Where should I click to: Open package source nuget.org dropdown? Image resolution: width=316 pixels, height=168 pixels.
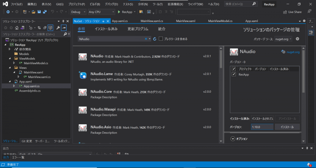[x=283, y=39]
